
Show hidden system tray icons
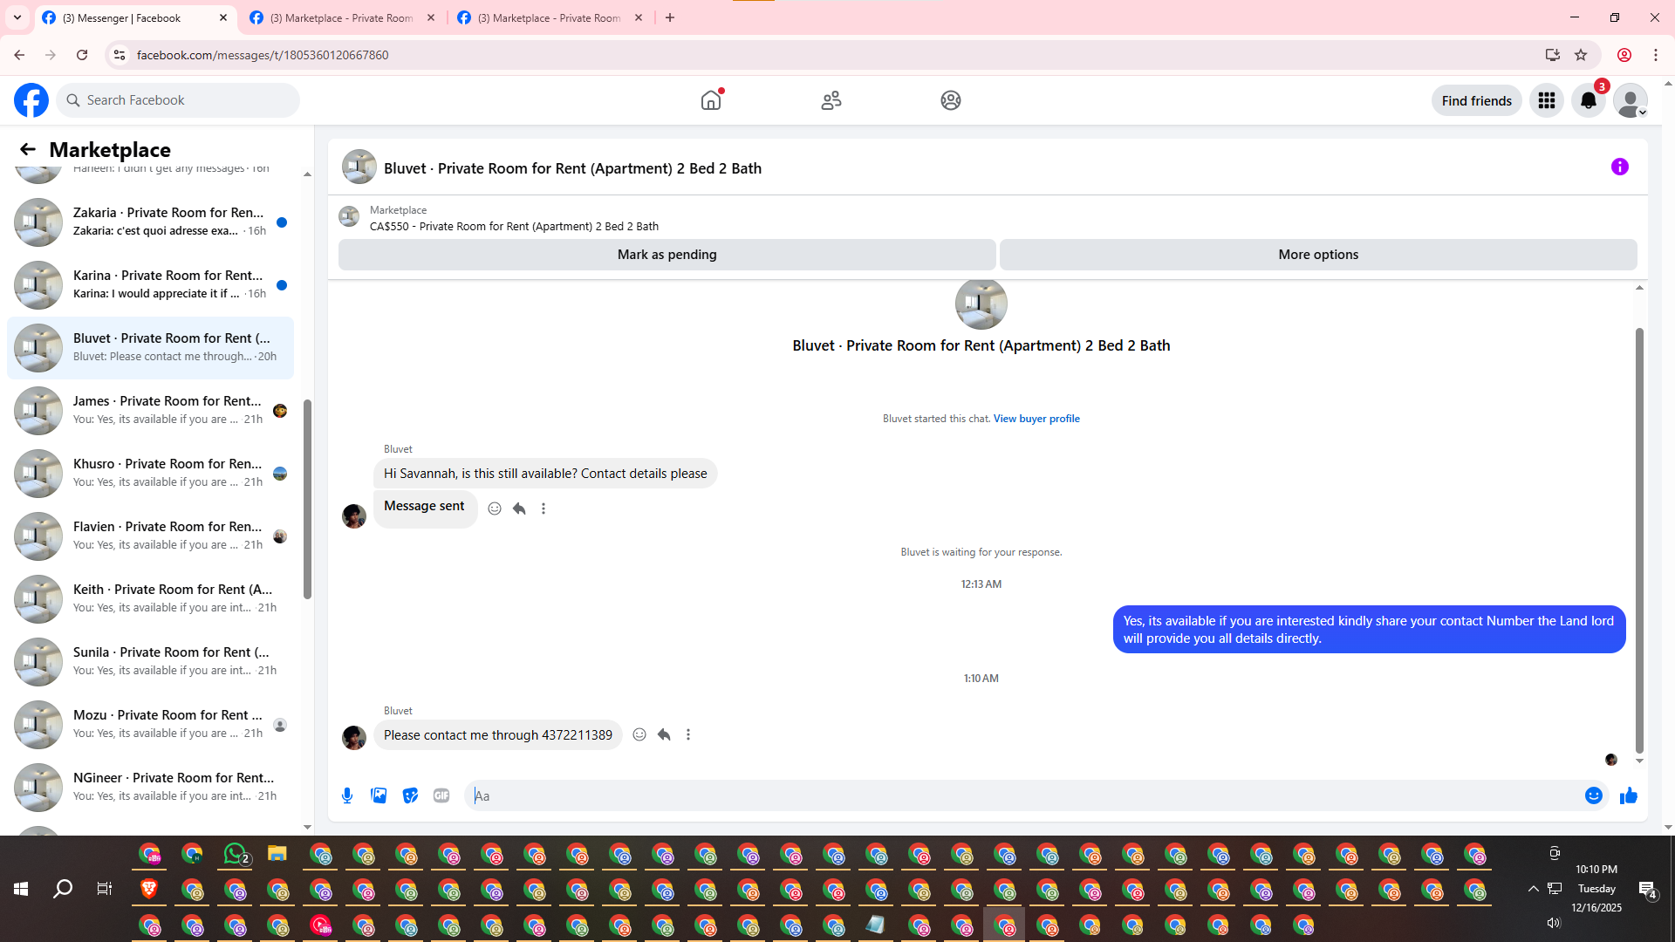[x=1533, y=889]
